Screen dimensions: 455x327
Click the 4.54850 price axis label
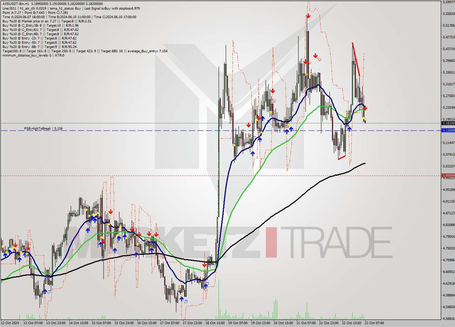tap(449, 307)
